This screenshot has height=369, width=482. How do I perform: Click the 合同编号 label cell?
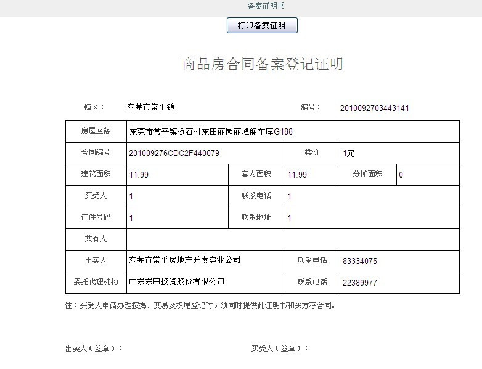[x=96, y=152]
